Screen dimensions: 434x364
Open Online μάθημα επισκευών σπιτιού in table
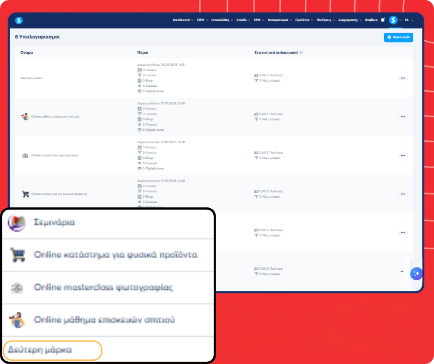[55, 116]
